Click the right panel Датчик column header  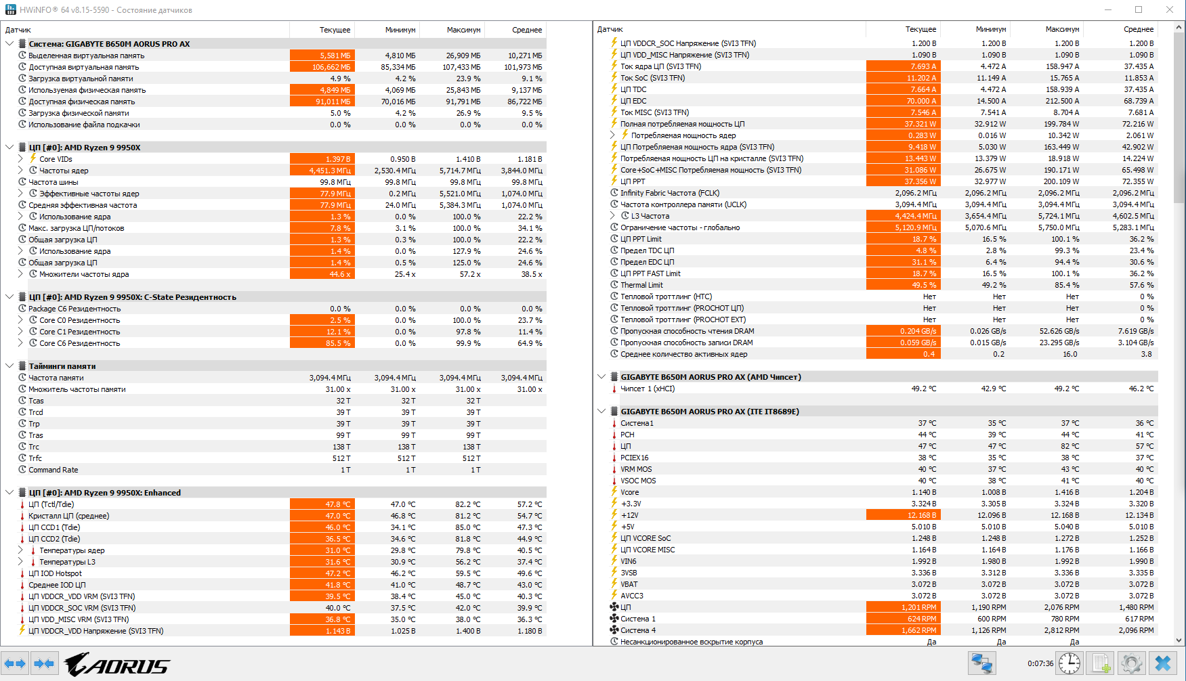(729, 29)
